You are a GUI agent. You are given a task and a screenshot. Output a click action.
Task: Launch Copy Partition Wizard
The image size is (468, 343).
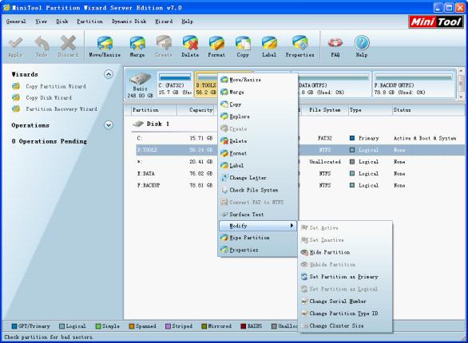pos(56,86)
